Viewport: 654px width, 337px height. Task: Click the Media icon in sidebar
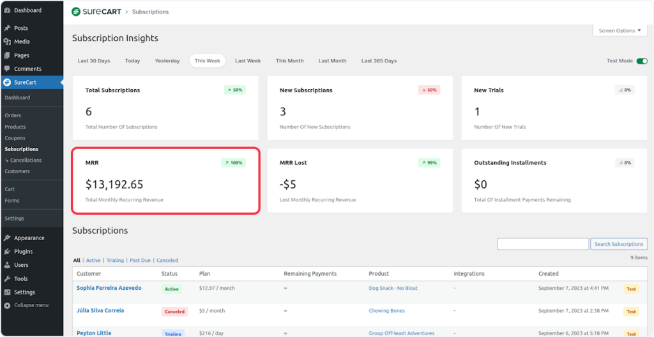7,42
